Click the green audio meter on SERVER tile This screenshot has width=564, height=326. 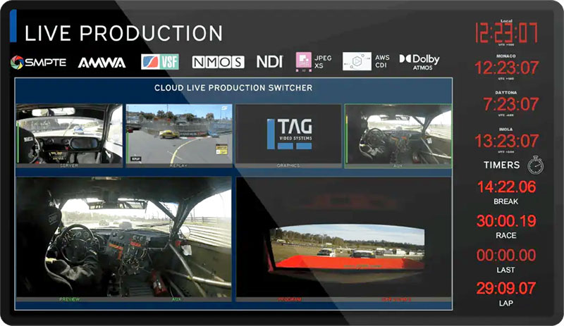(18, 142)
